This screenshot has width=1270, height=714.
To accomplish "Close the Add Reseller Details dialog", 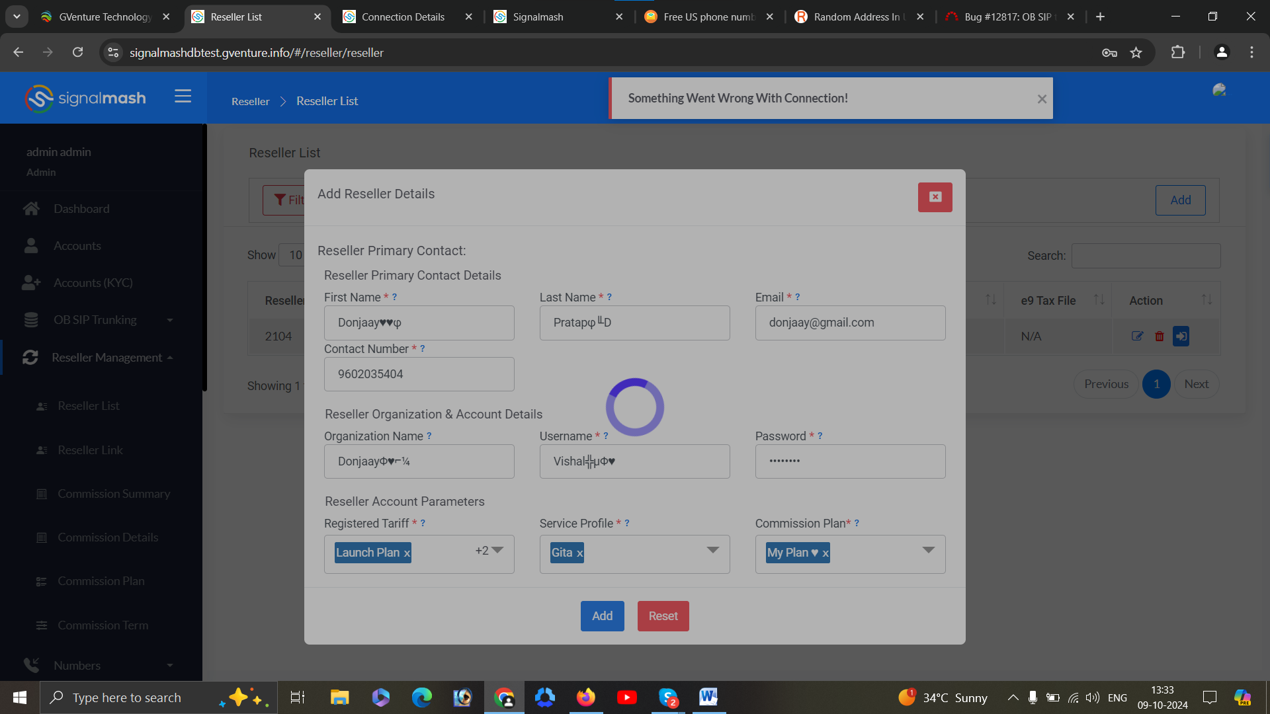I will click(935, 197).
